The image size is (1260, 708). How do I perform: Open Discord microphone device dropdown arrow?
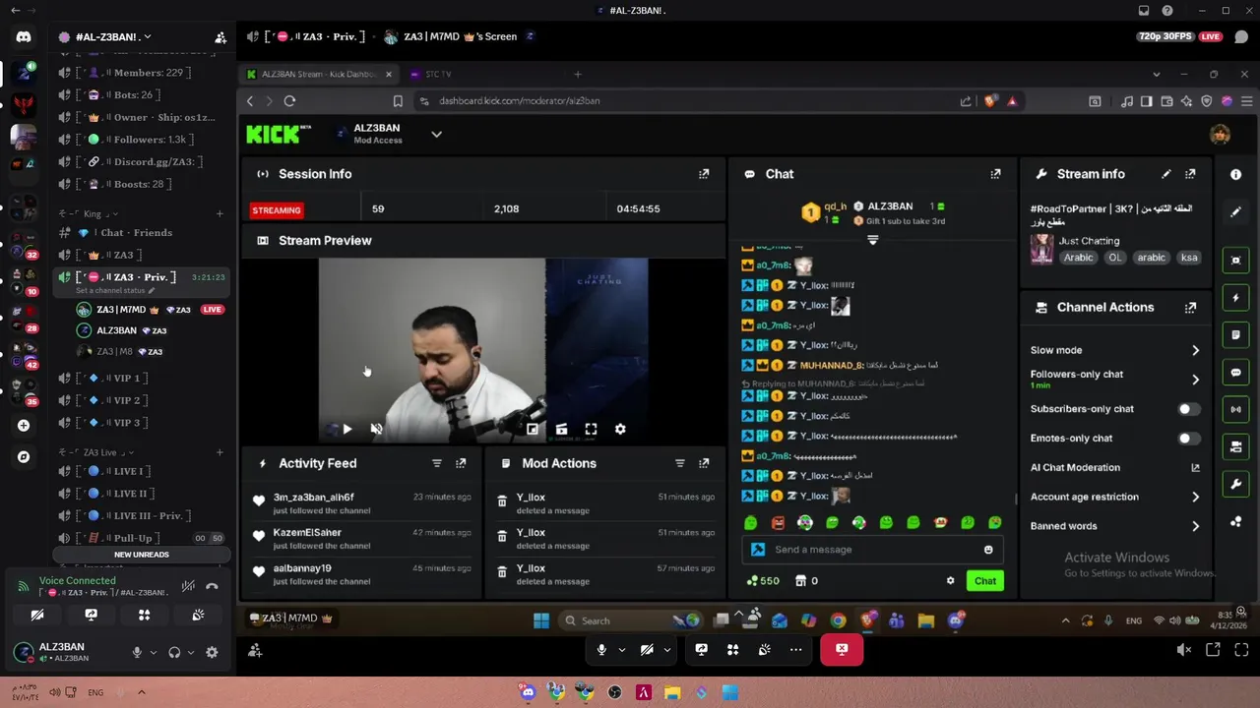click(153, 652)
